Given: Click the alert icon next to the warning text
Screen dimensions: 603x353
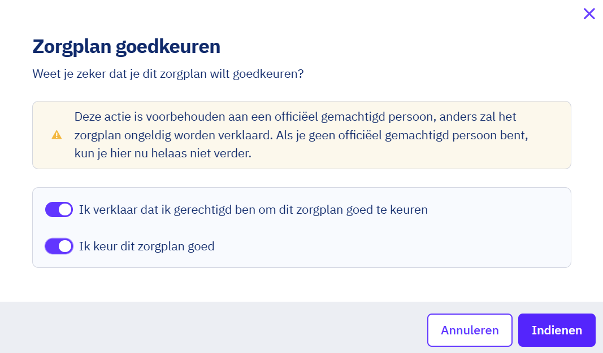Looking at the screenshot, I should [x=56, y=135].
